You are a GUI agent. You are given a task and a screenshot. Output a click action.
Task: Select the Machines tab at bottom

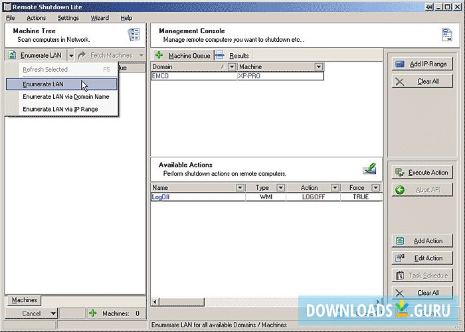[x=25, y=300]
